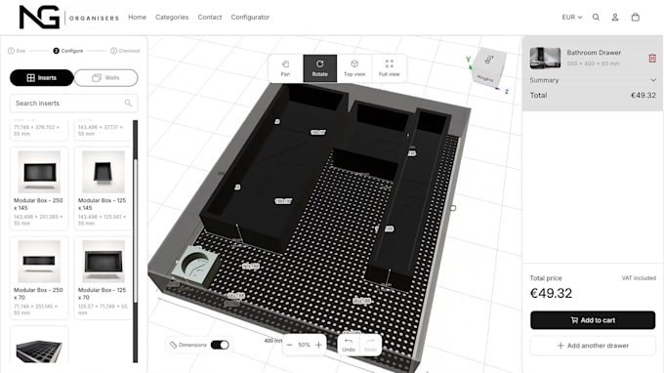Undo the last action
Image resolution: width=664 pixels, height=373 pixels.
(x=349, y=345)
